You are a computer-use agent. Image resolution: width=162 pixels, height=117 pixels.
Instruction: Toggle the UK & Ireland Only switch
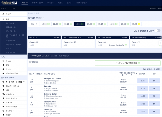tap(158, 31)
